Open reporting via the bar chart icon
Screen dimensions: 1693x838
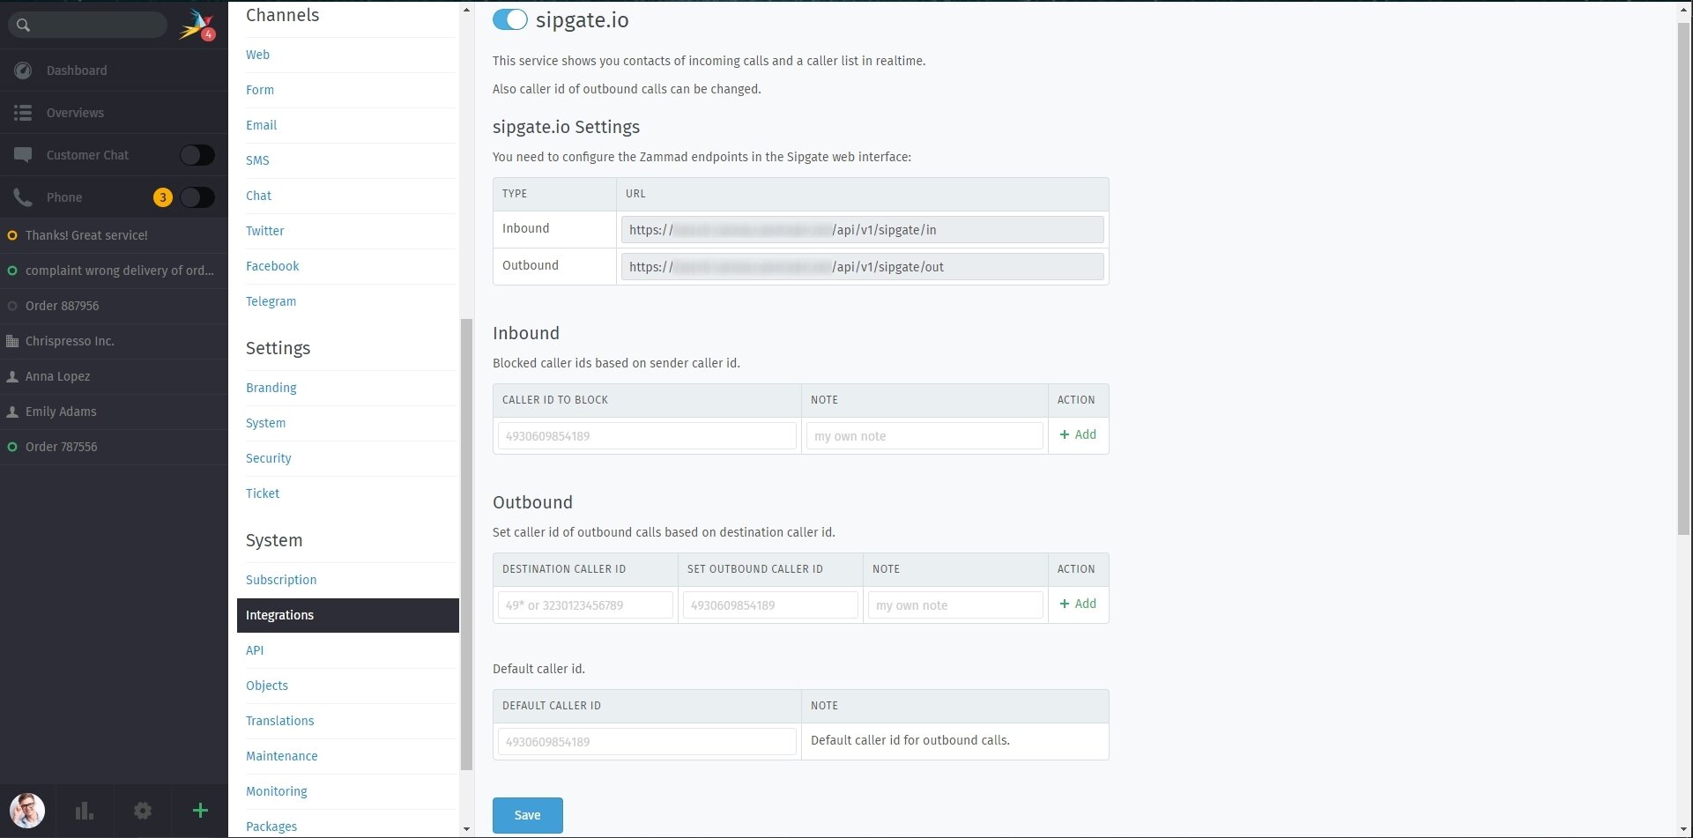click(84, 810)
